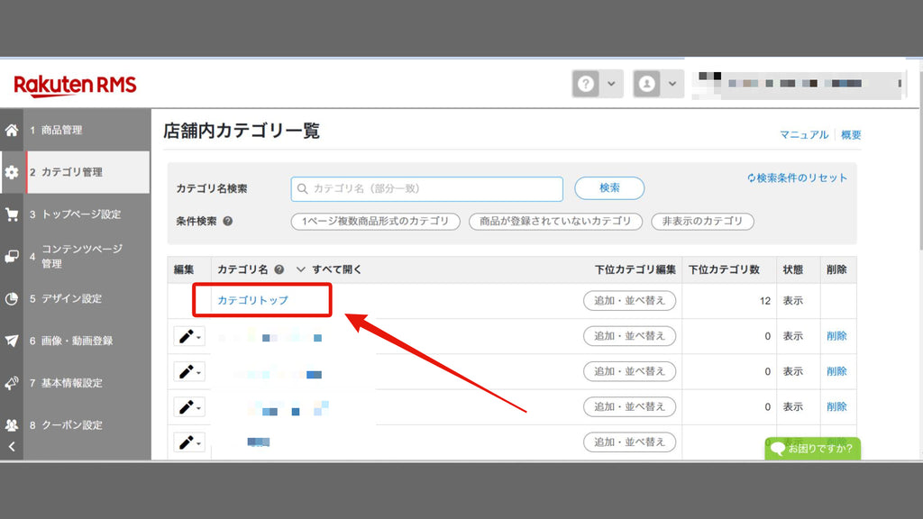Open edit pencil dropdown in third category row
The height and width of the screenshot is (519, 923).
click(189, 407)
